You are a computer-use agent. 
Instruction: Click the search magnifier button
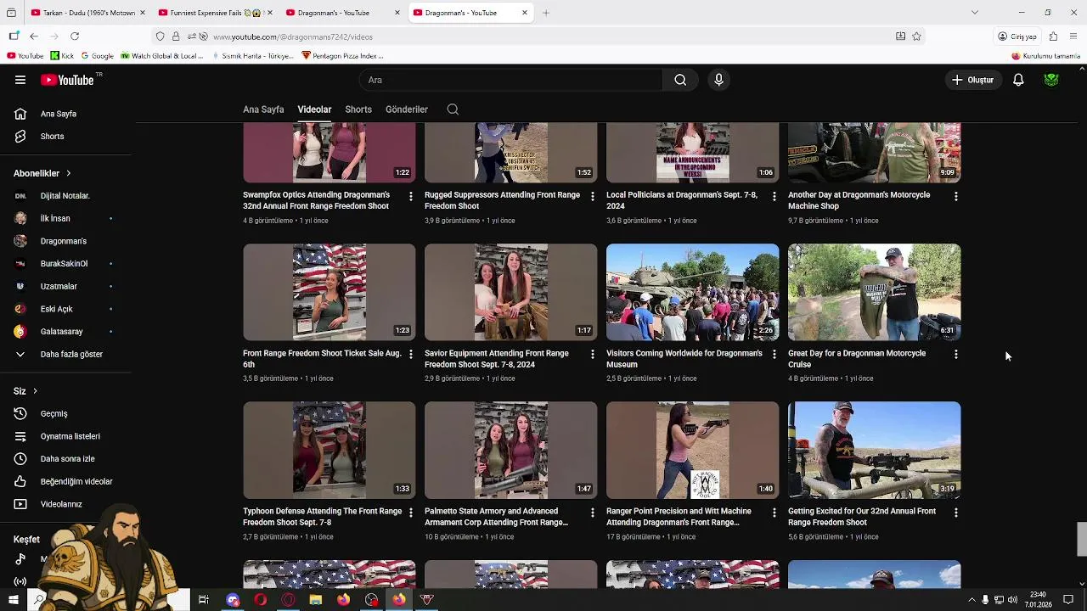(x=680, y=80)
